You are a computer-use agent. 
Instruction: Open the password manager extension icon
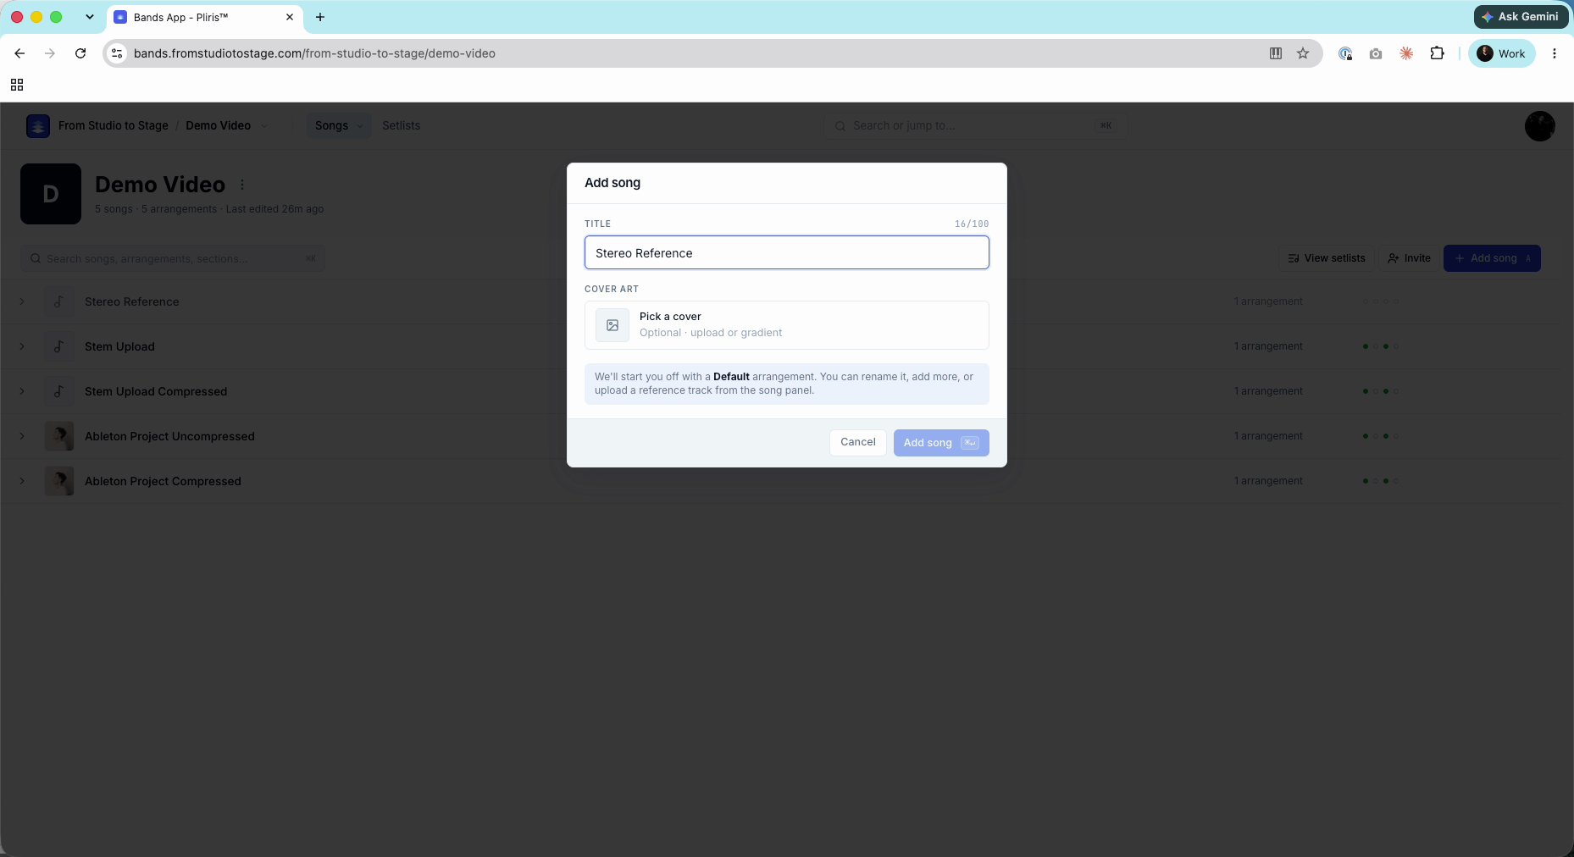point(1345,53)
